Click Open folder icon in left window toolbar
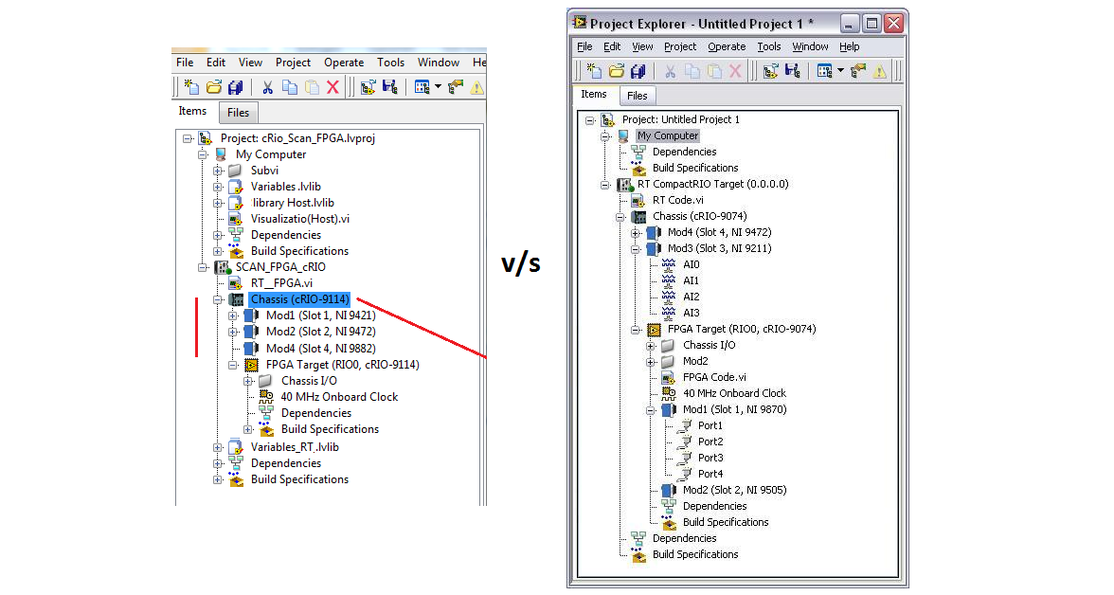Screen dimensions: 1114x595 coord(213,87)
